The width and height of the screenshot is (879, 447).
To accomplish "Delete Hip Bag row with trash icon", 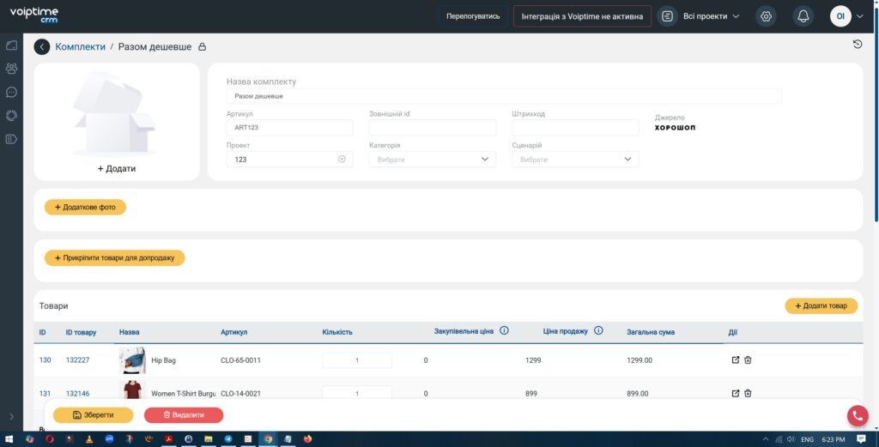I will pos(748,360).
